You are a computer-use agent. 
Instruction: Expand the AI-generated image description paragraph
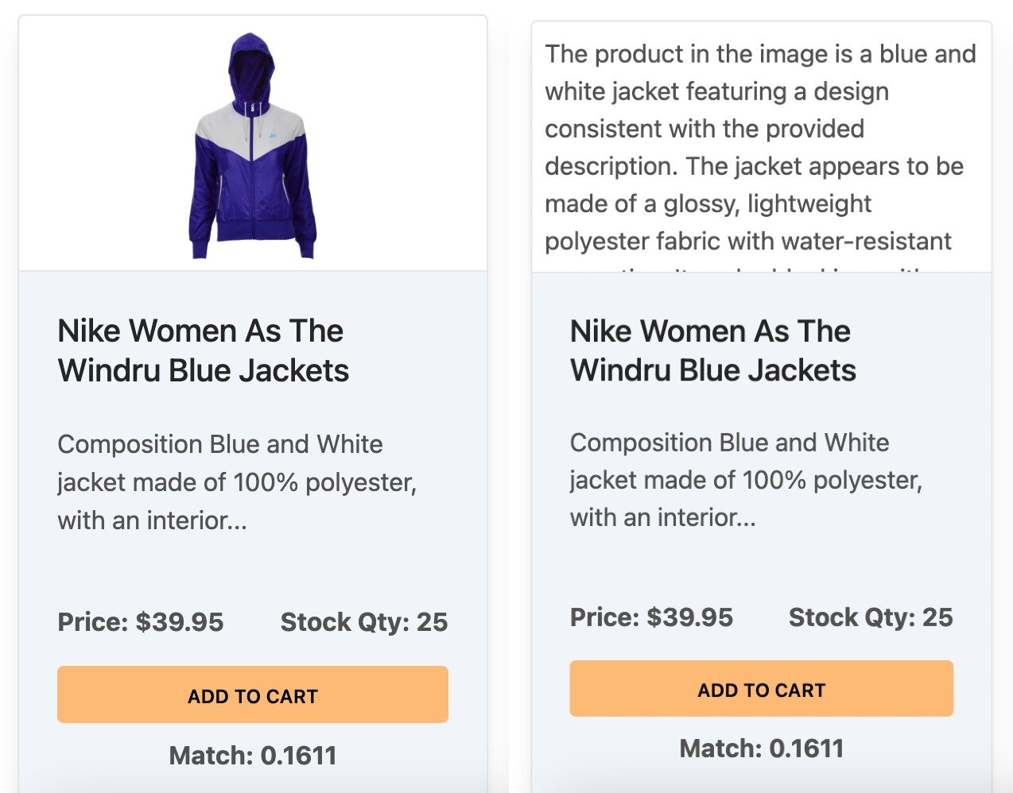(x=759, y=147)
